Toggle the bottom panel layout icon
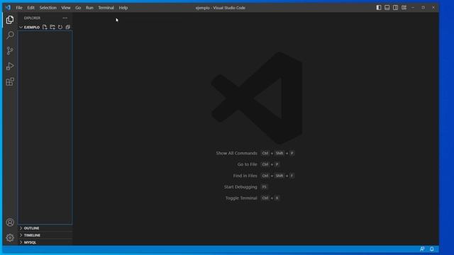 click(387, 8)
